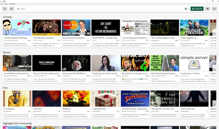Open Superman Technicolor cartoon thumbnail
The height and width of the screenshot is (129, 219).
click(x=135, y=99)
